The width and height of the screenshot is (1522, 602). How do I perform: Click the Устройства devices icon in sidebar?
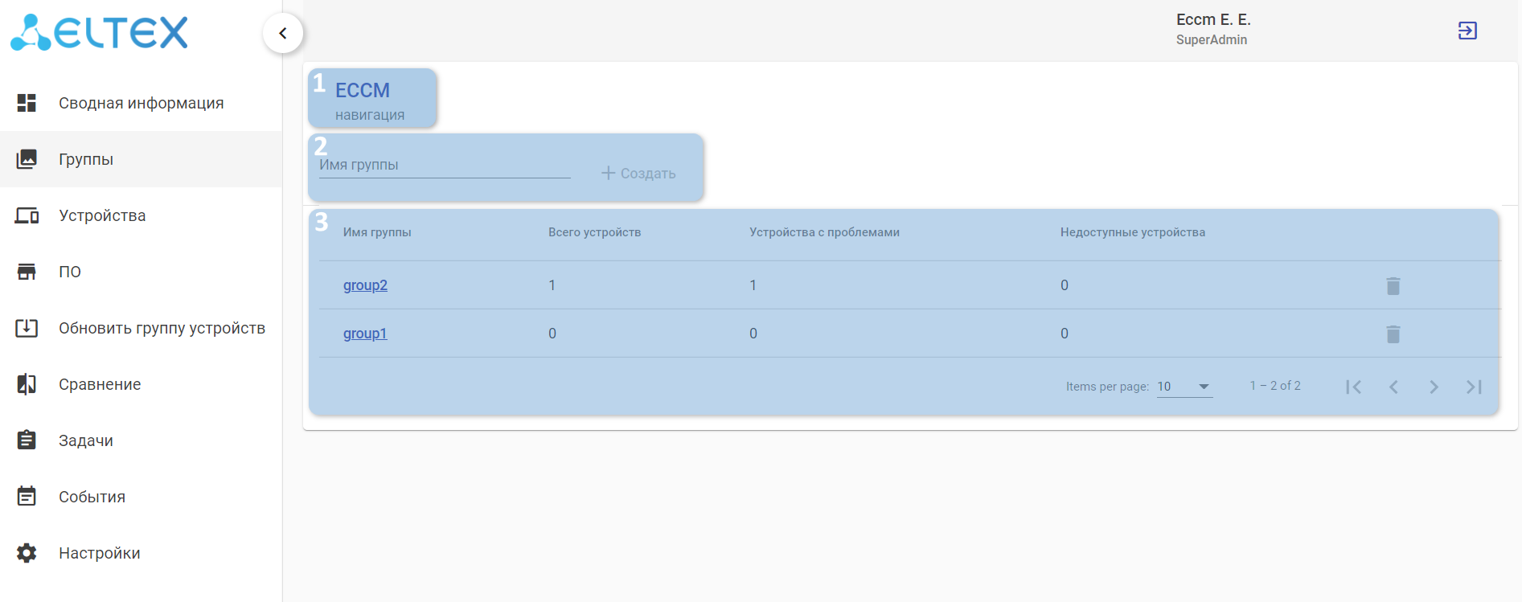click(x=27, y=215)
